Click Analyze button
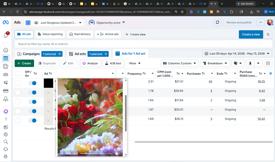275x162 pixels. pyautogui.click(x=90, y=63)
